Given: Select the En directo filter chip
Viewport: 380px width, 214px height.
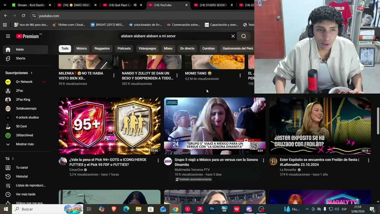Looking at the screenshot, I should point(187,48).
